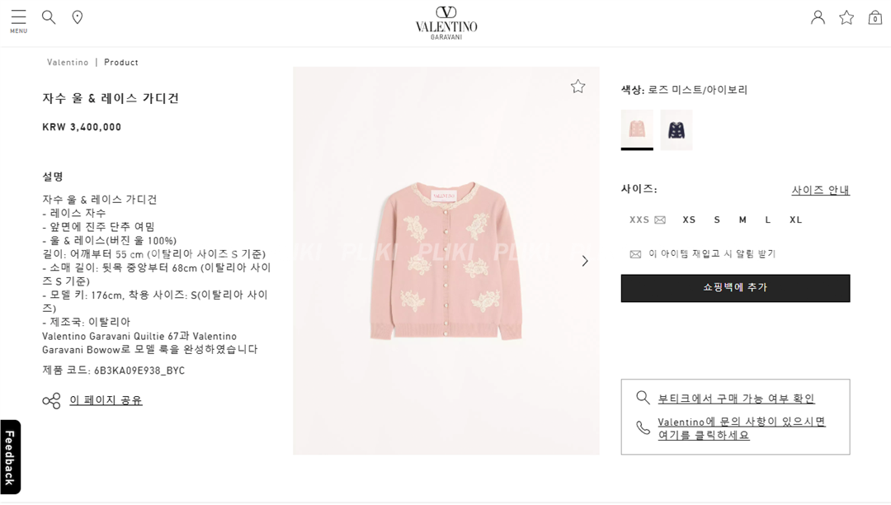891x505 pixels.
Task: Click the share icon beside 이 페이지 공유
Action: click(x=51, y=400)
